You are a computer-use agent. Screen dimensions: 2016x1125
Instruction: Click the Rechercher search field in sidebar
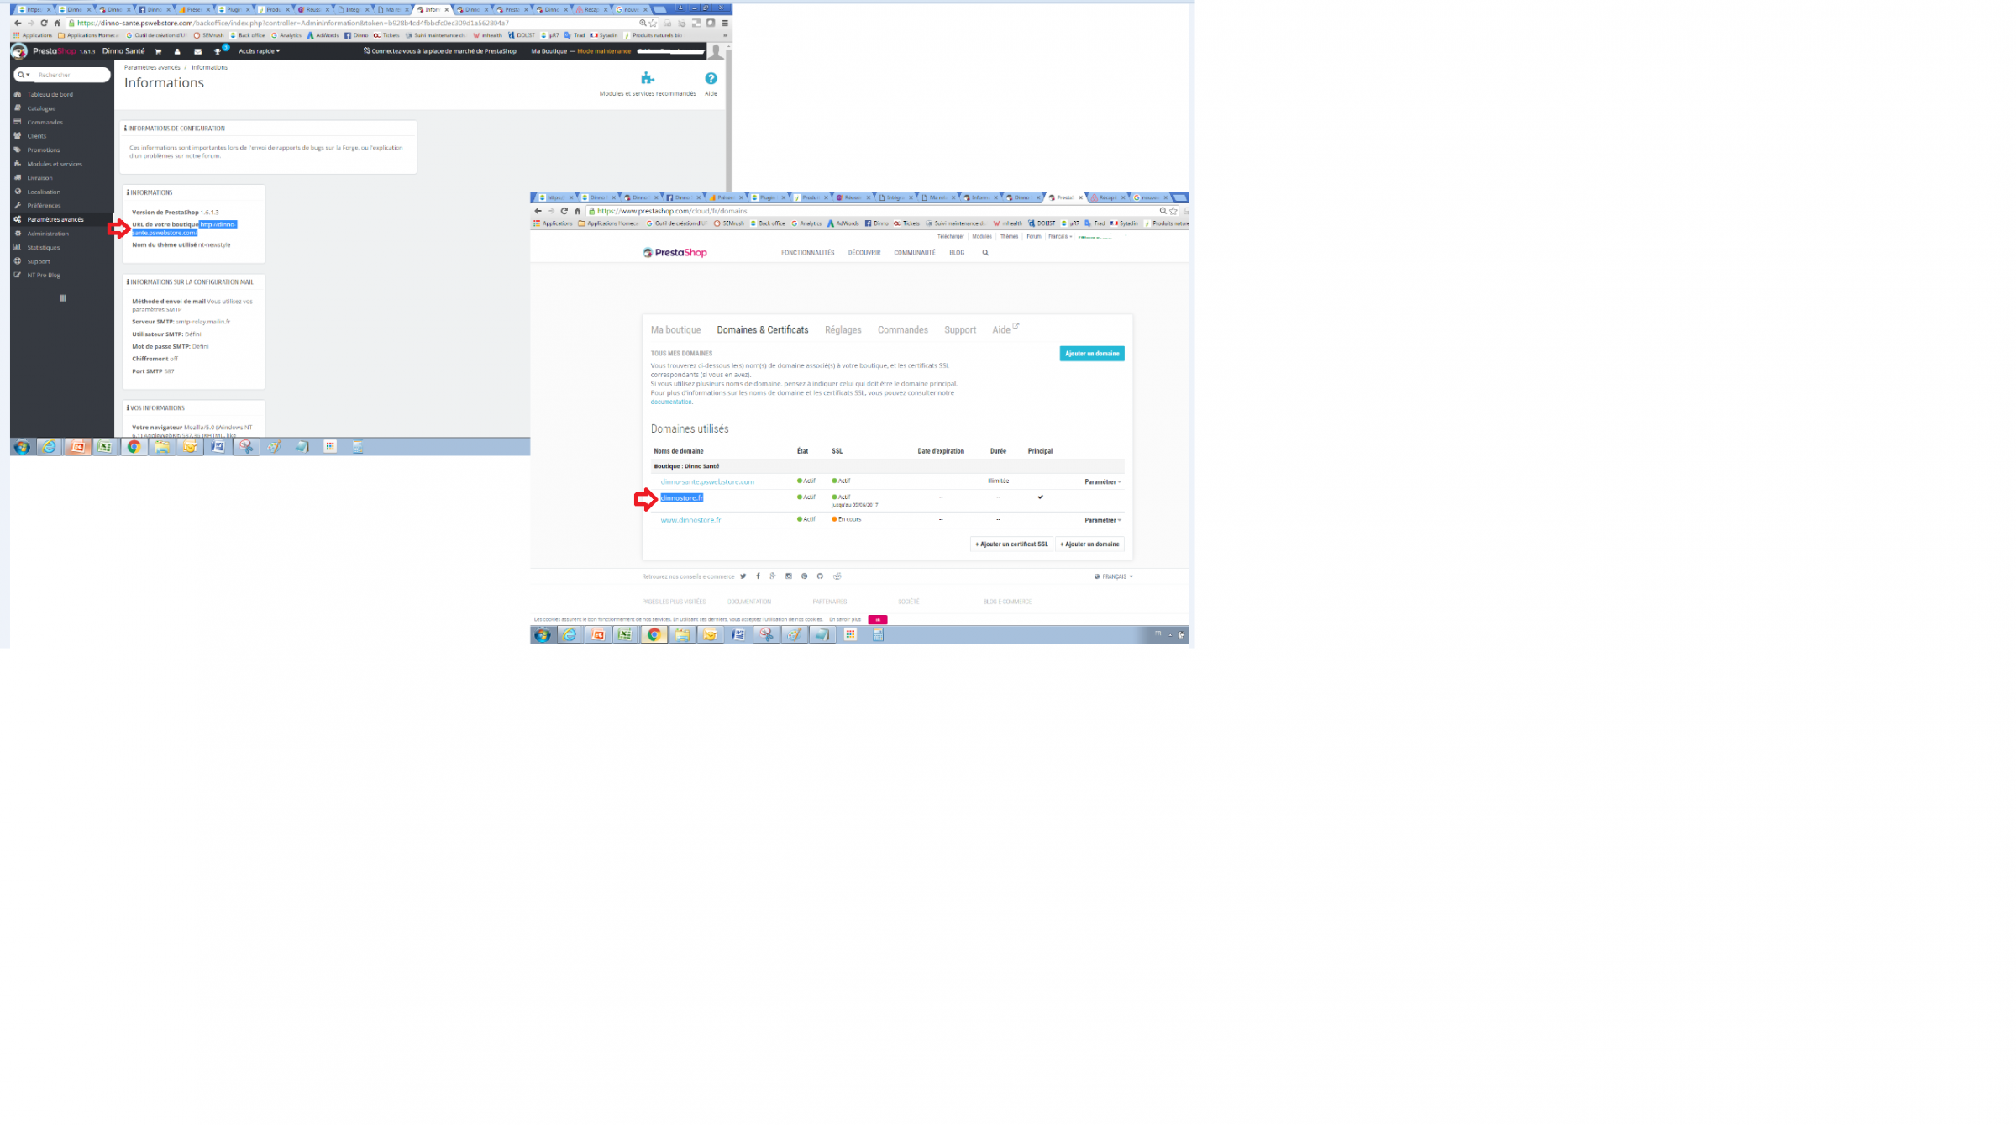click(x=67, y=75)
